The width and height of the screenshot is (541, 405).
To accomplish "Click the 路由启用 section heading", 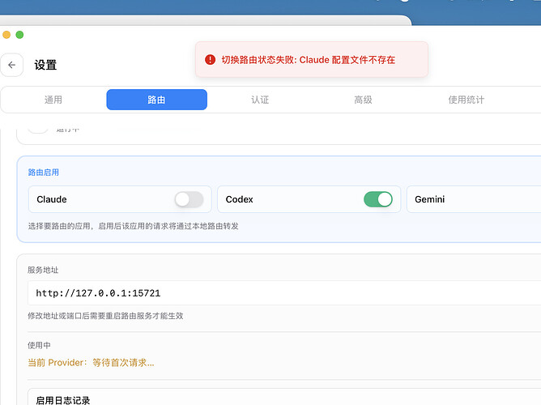I will pos(44,173).
